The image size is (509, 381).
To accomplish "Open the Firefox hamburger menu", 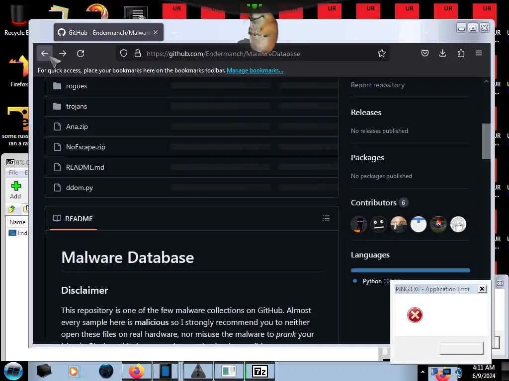I will (x=479, y=54).
